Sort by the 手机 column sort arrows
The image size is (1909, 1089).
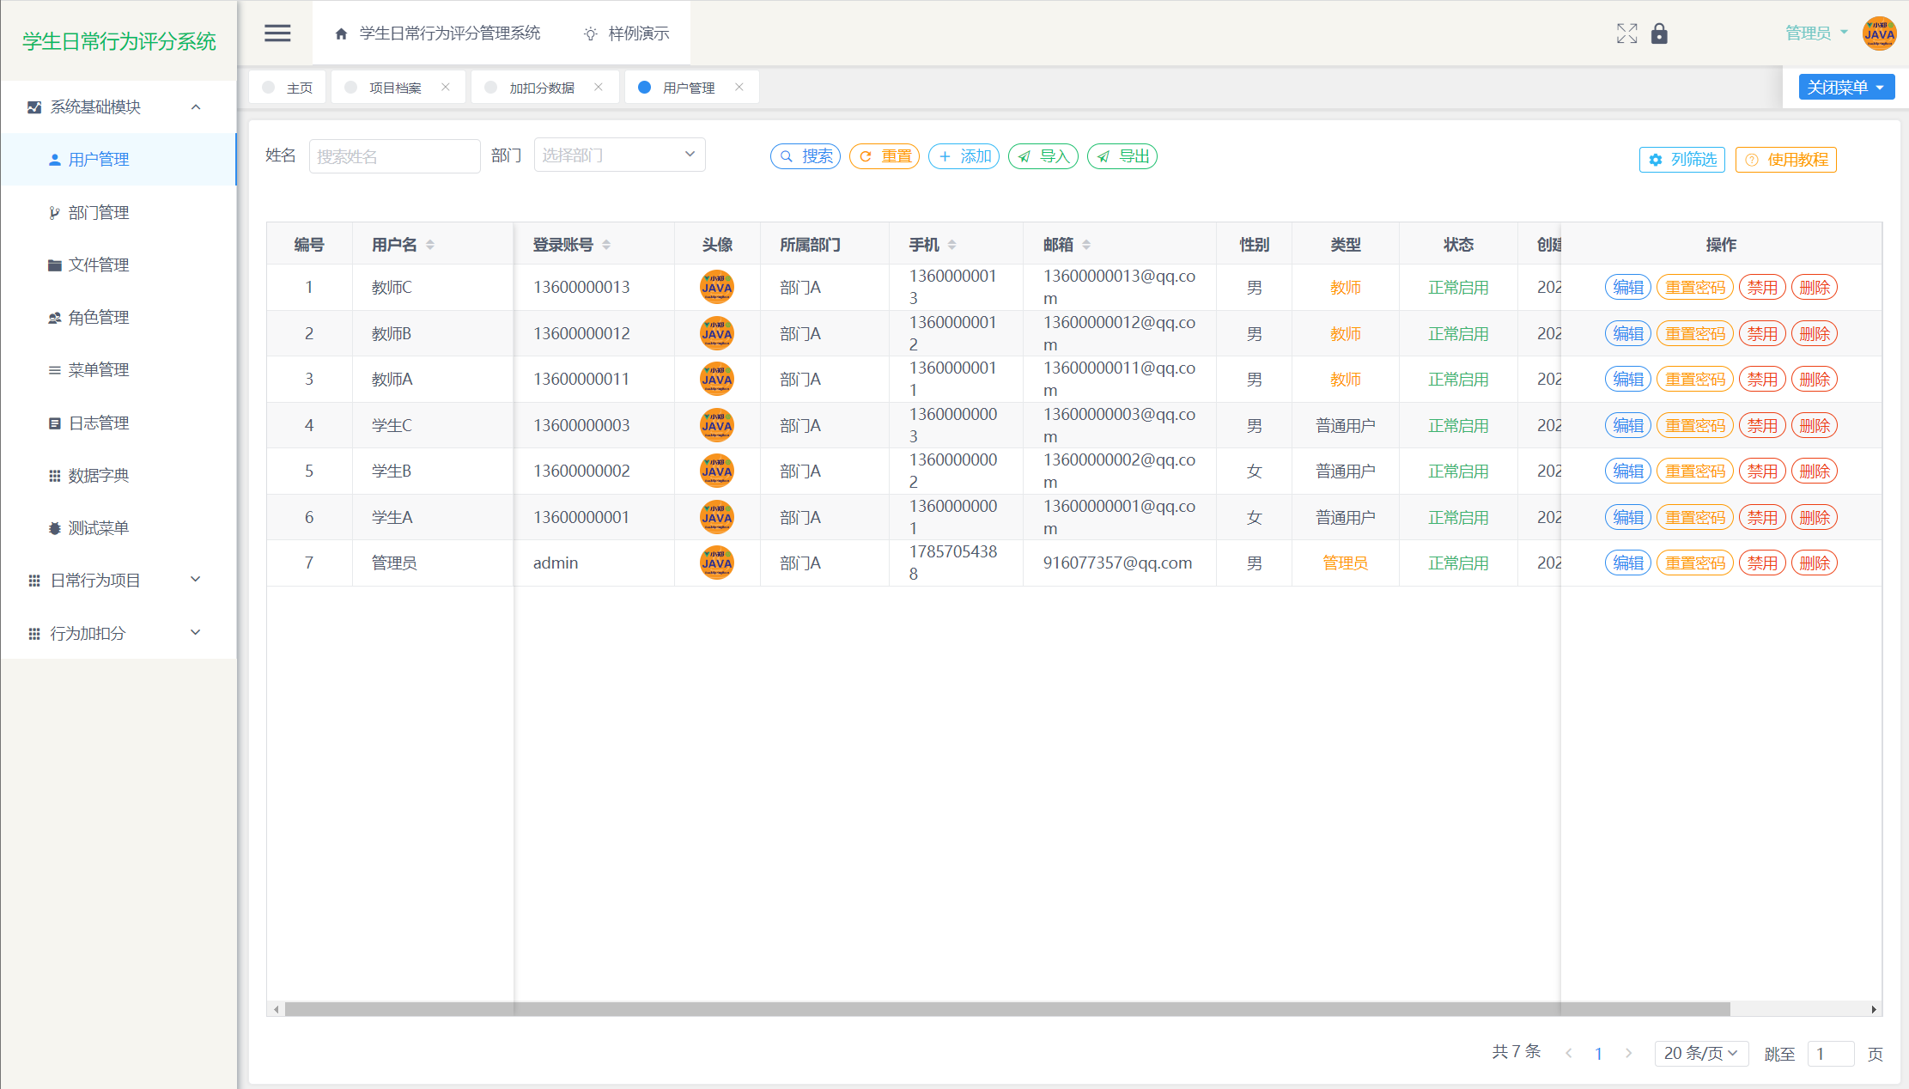pyautogui.click(x=951, y=245)
